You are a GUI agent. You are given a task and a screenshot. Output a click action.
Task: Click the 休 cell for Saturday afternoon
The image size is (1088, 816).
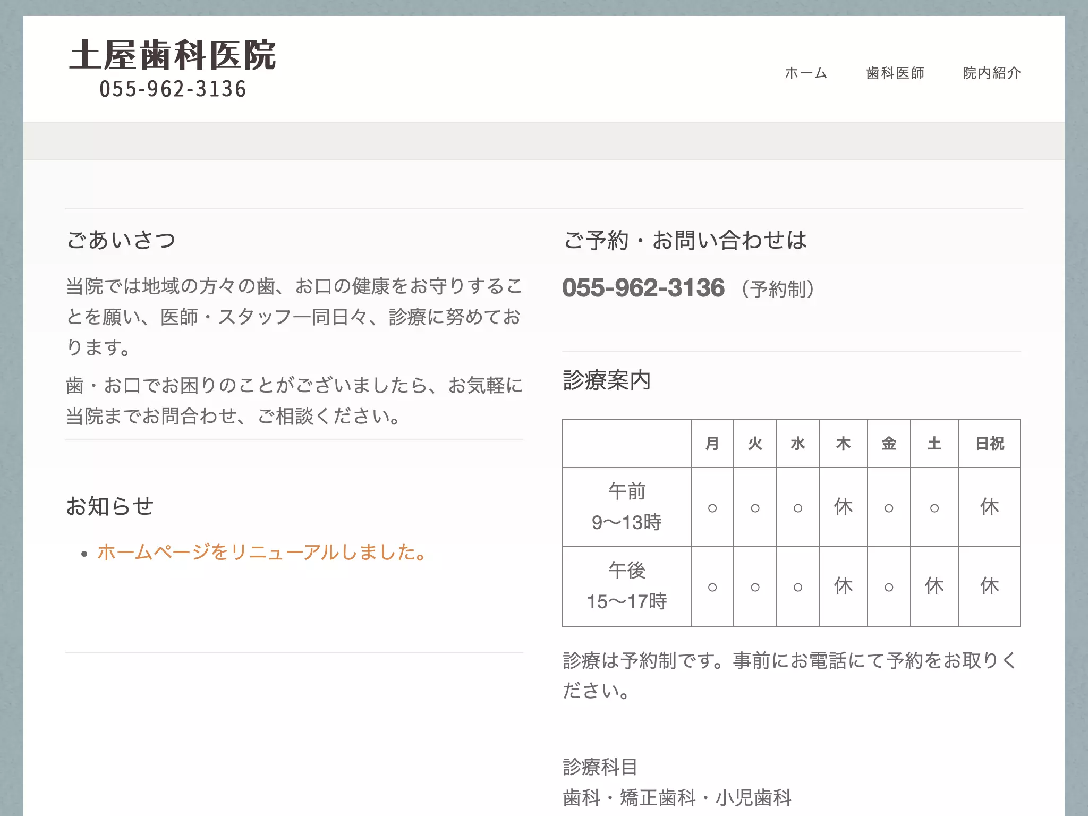pos(934,586)
